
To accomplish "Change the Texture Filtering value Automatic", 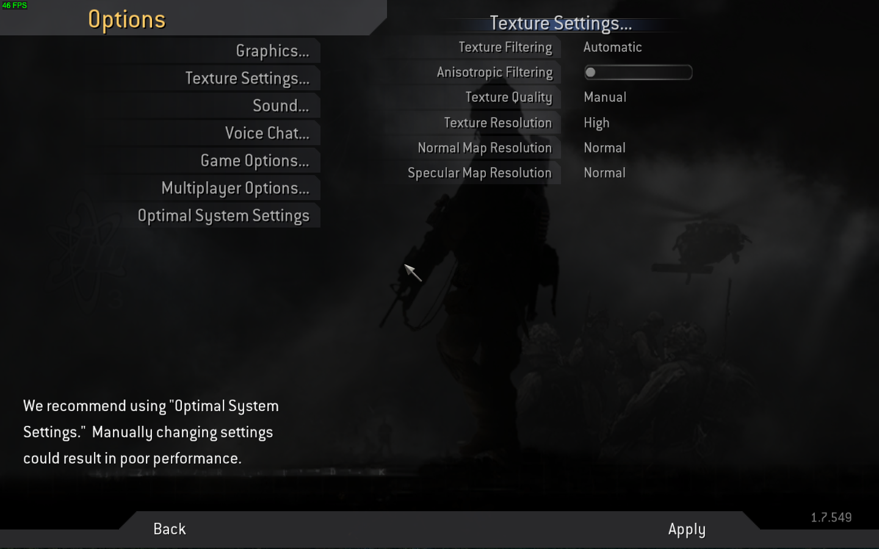I will point(612,47).
